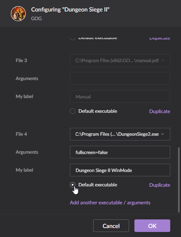Click the My label field with Dungeon Siege II WinMode
The image size is (181, 237).
click(x=120, y=170)
